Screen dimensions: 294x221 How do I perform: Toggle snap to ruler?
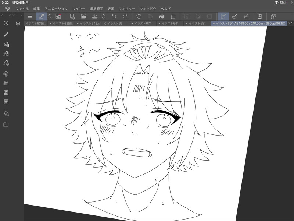point(223,16)
